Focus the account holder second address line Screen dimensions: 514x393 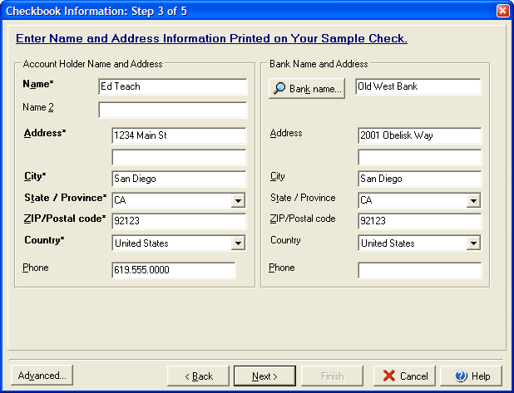[x=179, y=157]
